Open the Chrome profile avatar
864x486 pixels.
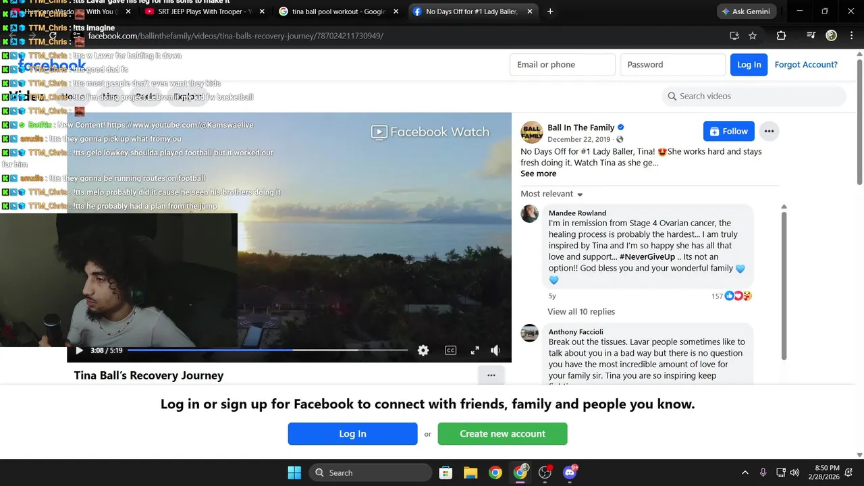pos(832,36)
